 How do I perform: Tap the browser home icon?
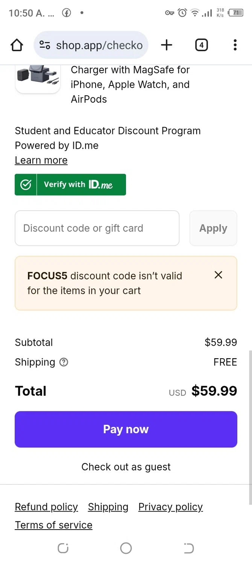tap(17, 45)
